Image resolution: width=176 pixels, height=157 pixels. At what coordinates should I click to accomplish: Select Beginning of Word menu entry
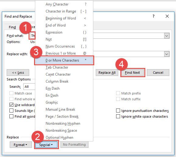pyautogui.click(x=64, y=18)
